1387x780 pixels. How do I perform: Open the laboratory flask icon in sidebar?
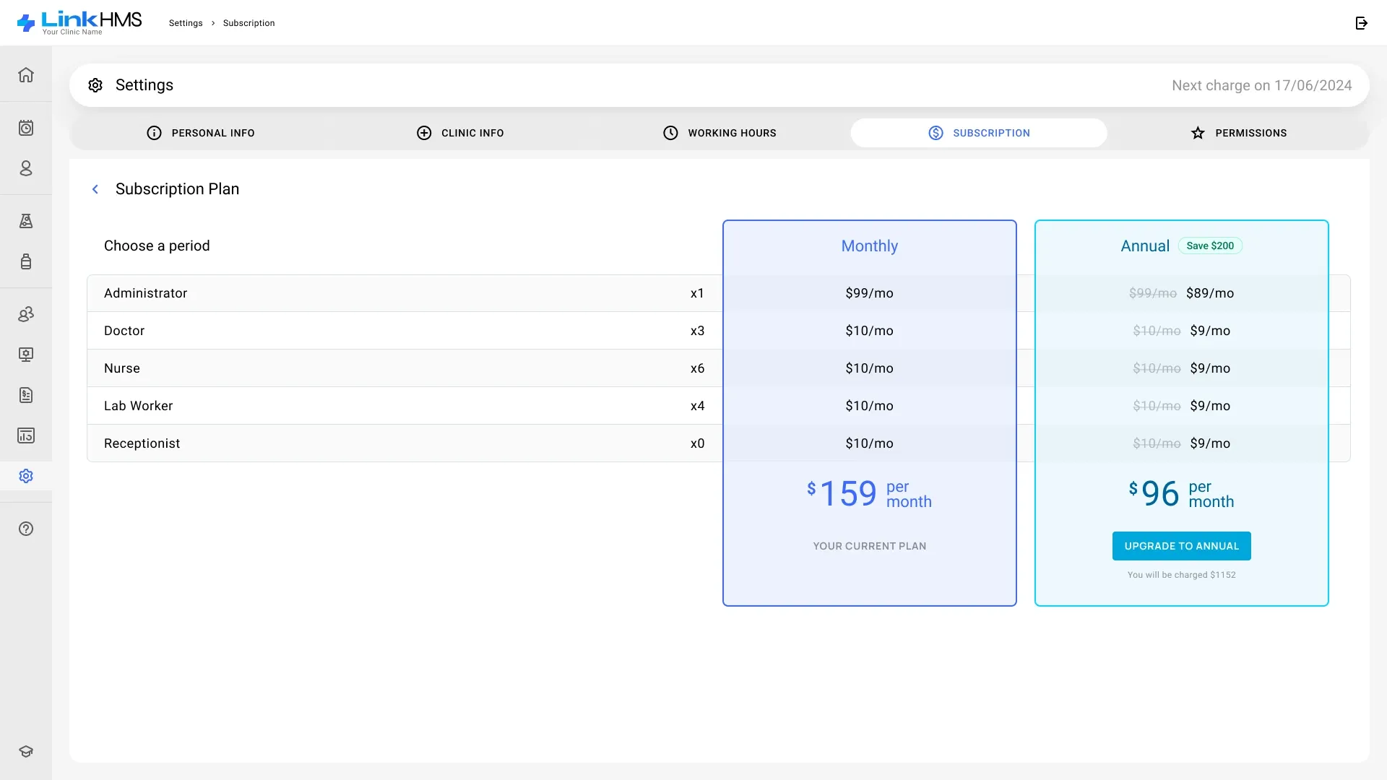26,221
